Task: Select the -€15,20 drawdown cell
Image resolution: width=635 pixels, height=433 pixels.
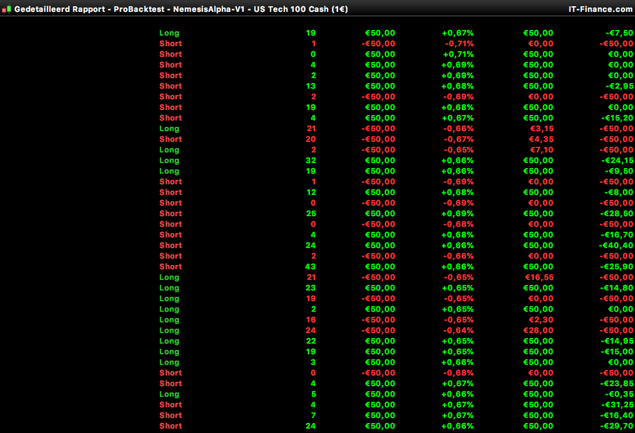Action: pos(617,118)
